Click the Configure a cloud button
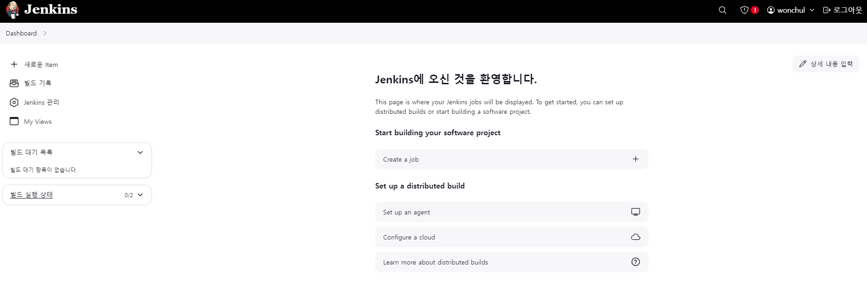Image resolution: width=867 pixels, height=285 pixels. 511,237
